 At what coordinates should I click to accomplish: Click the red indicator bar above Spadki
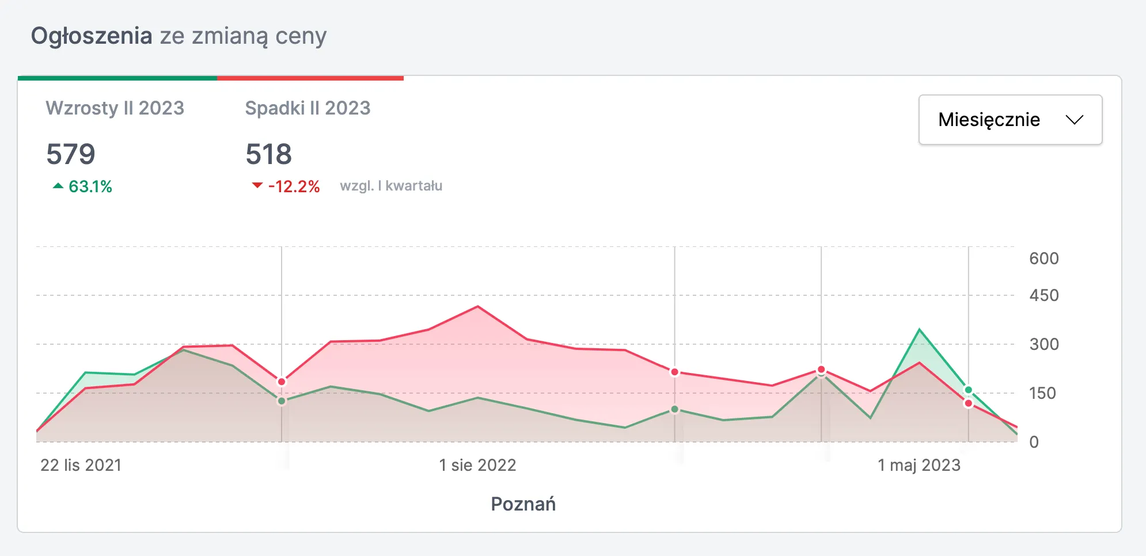click(310, 78)
